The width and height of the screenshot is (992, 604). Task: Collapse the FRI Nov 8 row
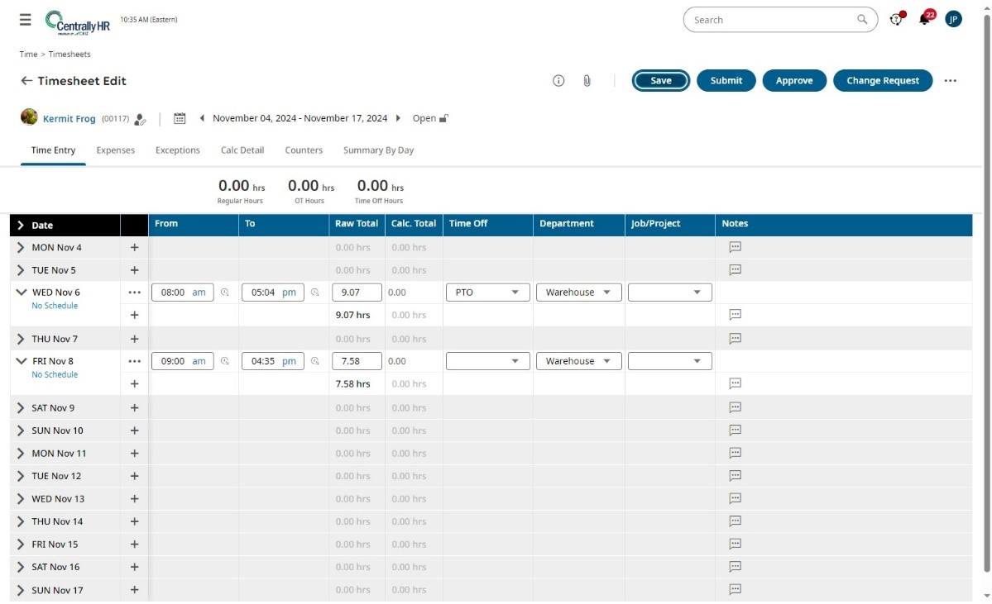[x=21, y=361]
